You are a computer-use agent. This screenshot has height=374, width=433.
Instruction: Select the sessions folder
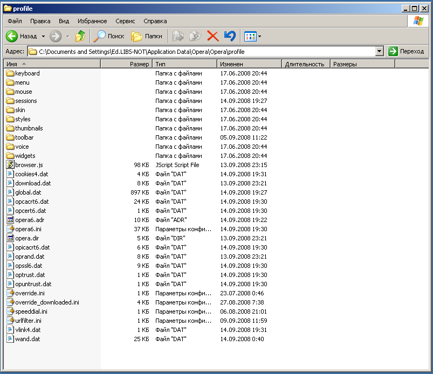(26, 101)
